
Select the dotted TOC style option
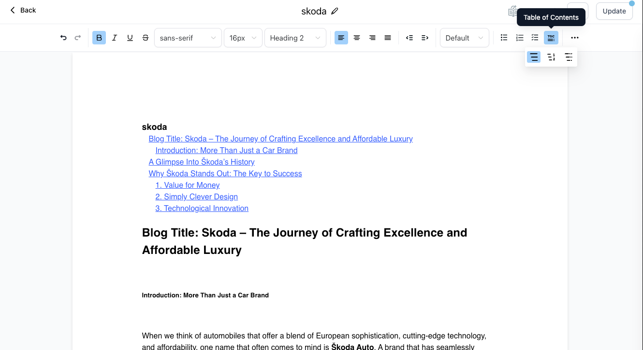[x=569, y=57]
